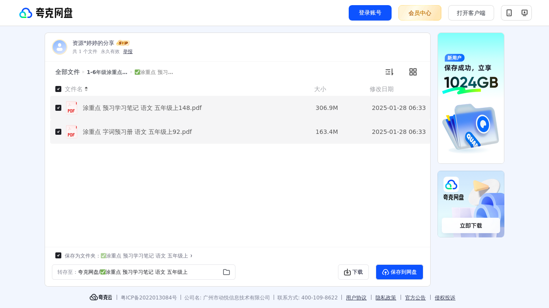Expand the save folder name chevron
The image size is (549, 308).
click(191, 255)
